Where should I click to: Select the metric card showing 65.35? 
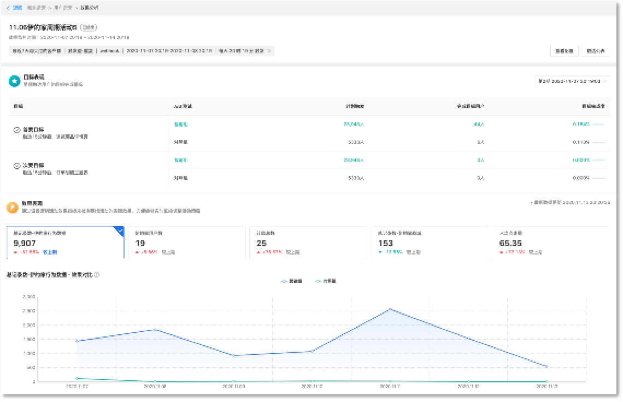551,242
